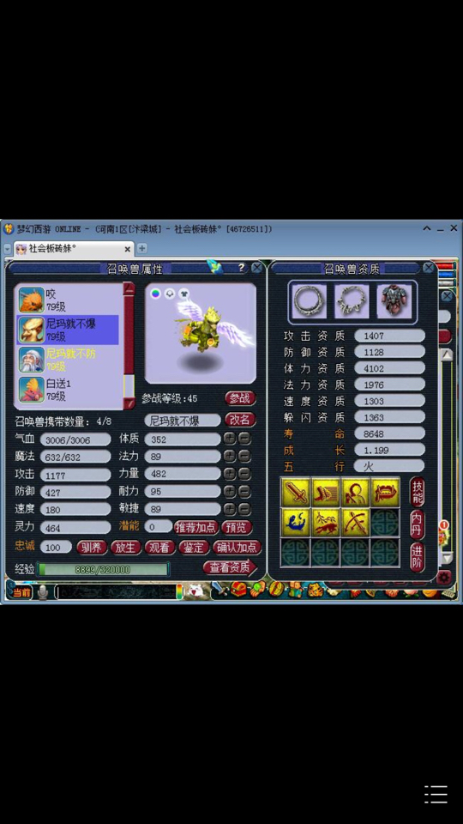
Task: Select the bow skill icon
Action: click(x=355, y=522)
